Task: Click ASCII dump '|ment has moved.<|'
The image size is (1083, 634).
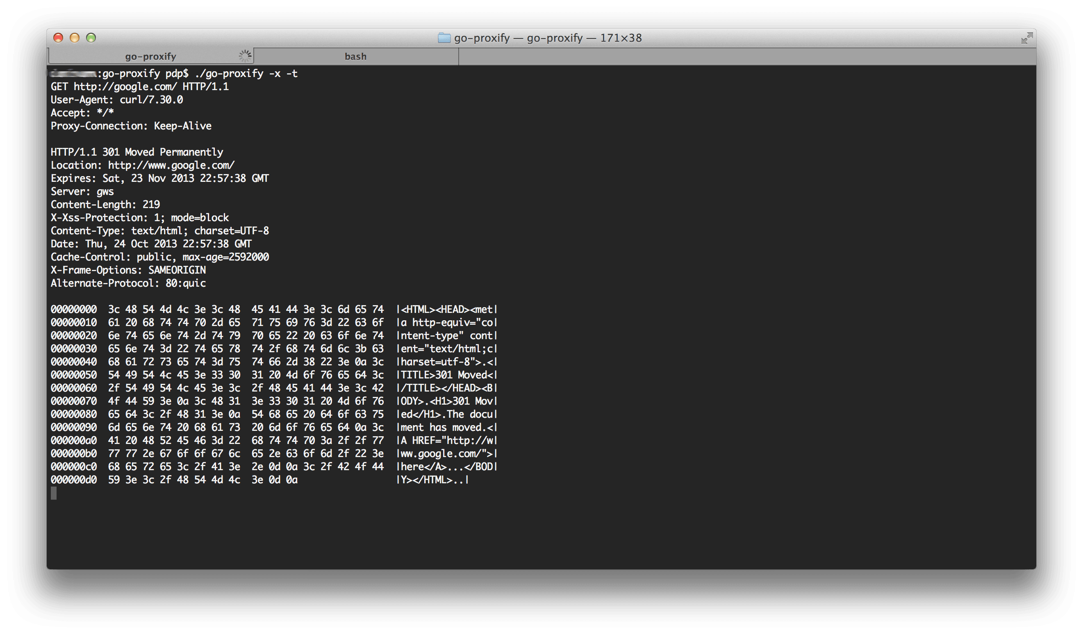Action: coord(447,428)
